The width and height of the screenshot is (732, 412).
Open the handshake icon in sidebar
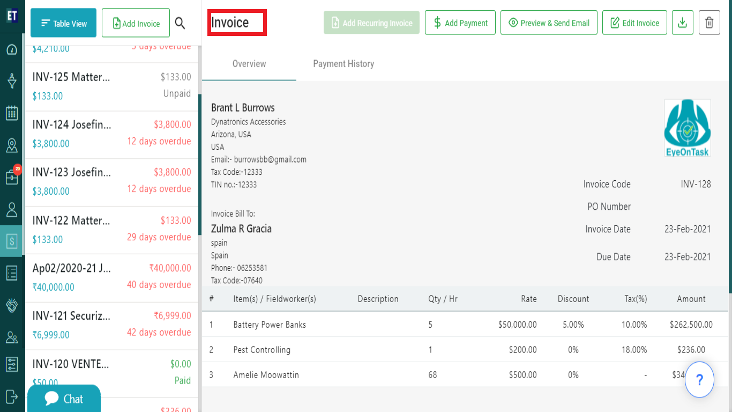pos(12,305)
